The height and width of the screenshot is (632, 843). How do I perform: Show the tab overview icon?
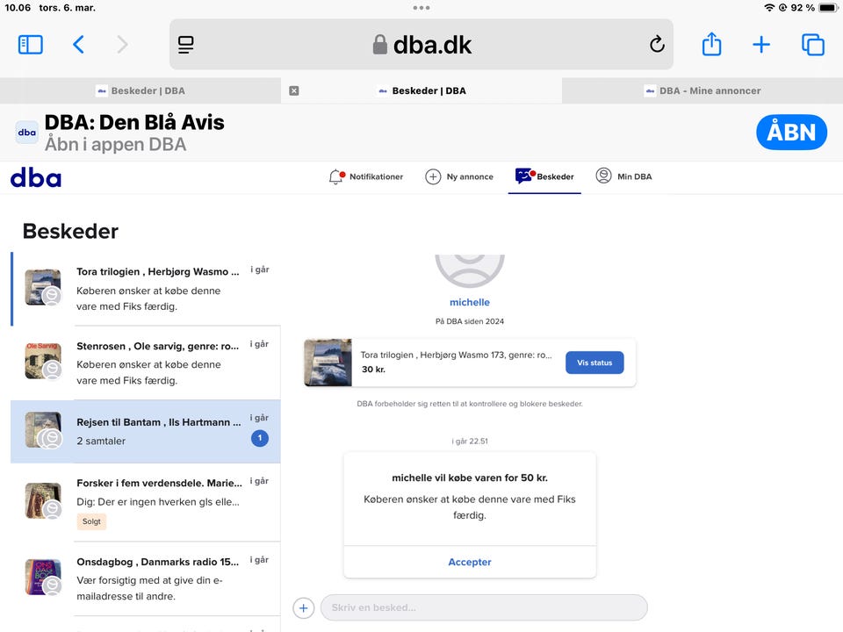[x=812, y=45]
